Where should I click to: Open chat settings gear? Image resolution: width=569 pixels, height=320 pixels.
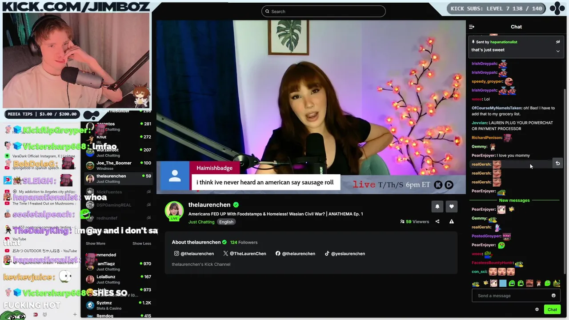pos(537,310)
